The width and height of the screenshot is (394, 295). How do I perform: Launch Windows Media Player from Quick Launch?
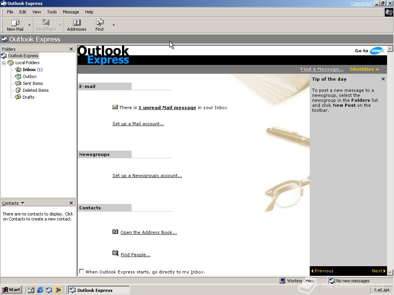(58, 290)
